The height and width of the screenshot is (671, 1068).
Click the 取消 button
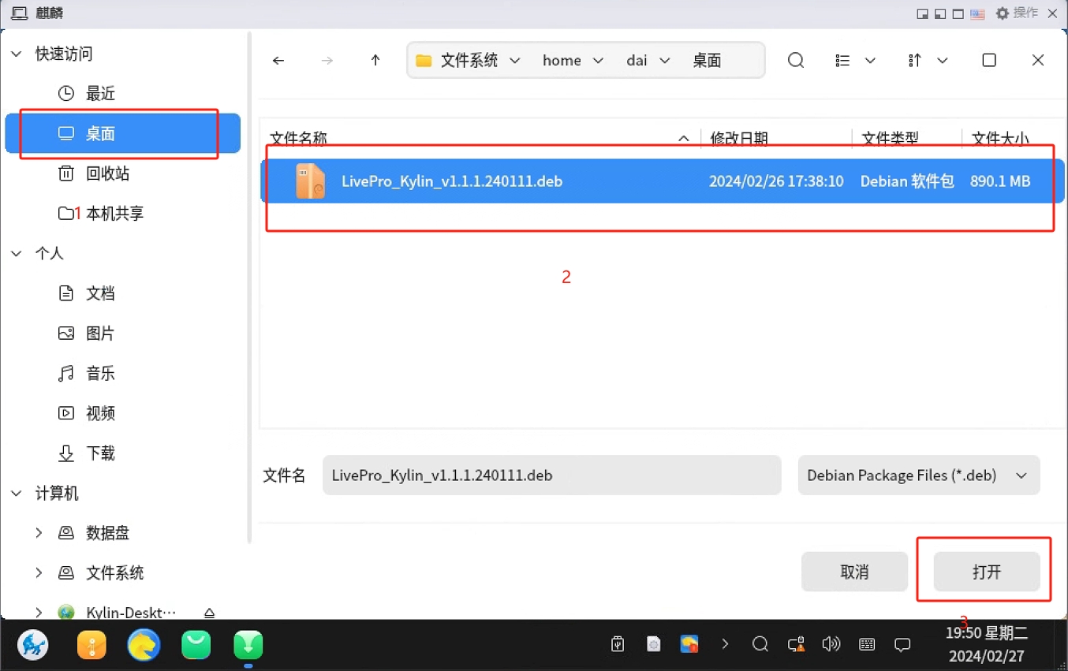pyautogui.click(x=854, y=572)
